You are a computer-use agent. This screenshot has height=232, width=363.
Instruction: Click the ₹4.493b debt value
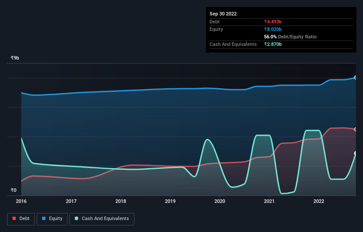tap(273, 22)
